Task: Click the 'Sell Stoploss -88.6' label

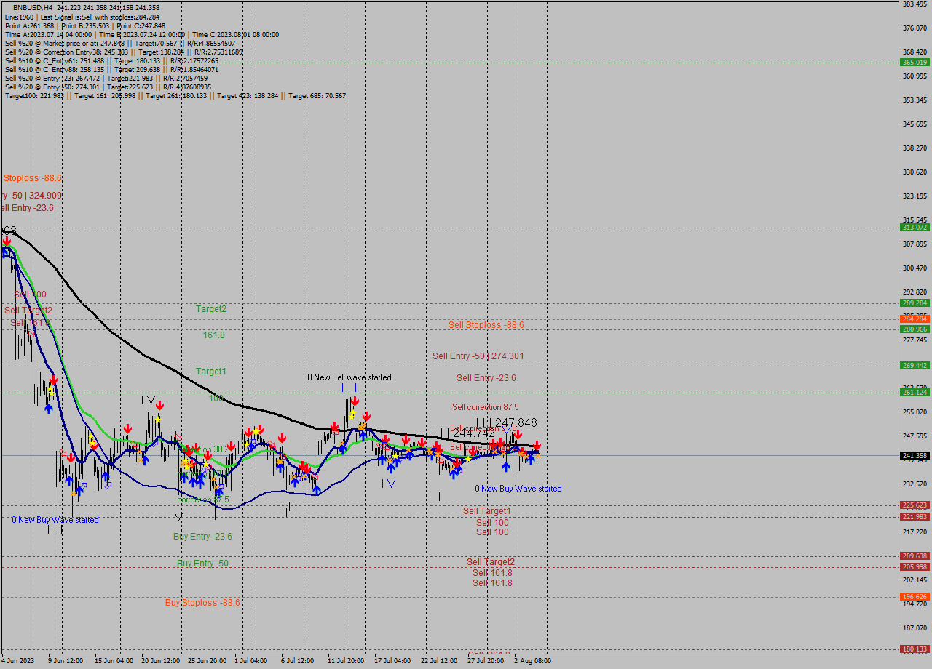Action: 486,324
